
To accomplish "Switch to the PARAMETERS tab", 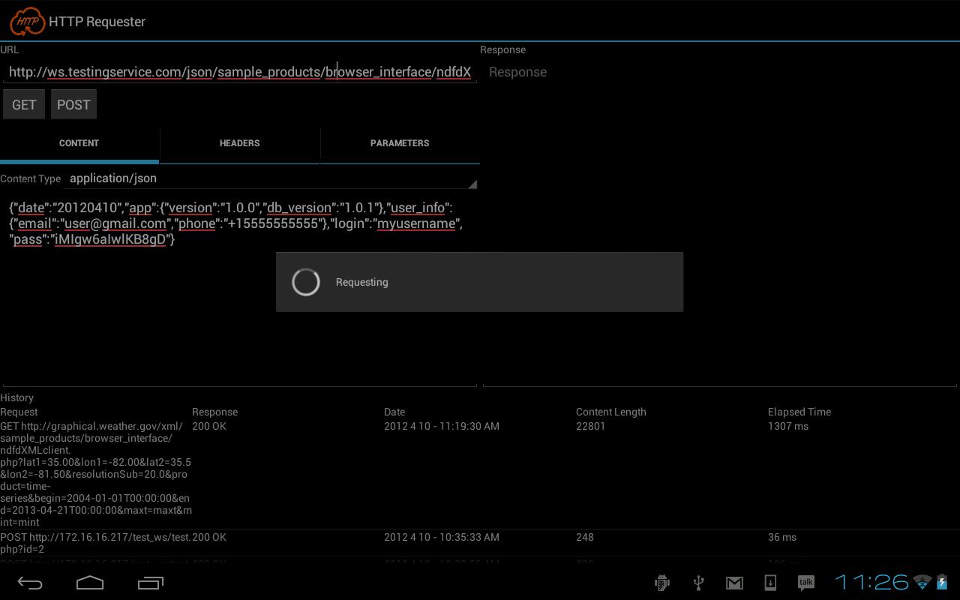I will [x=400, y=143].
